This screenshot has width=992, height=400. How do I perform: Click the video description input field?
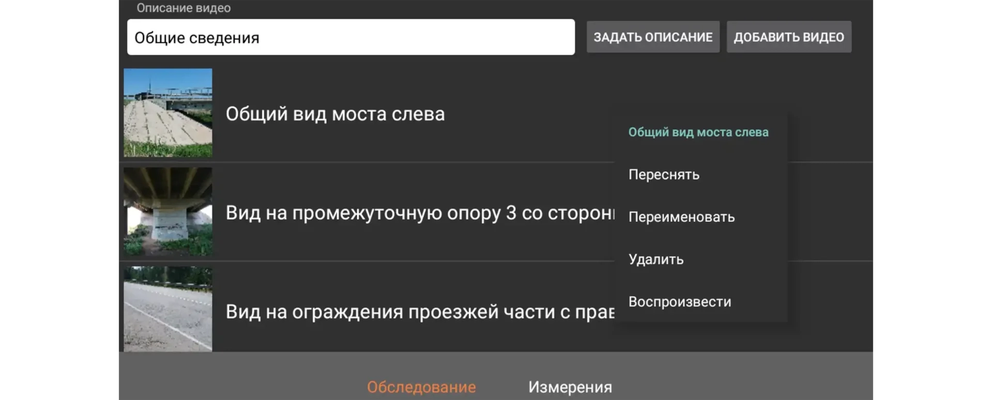[x=350, y=37]
